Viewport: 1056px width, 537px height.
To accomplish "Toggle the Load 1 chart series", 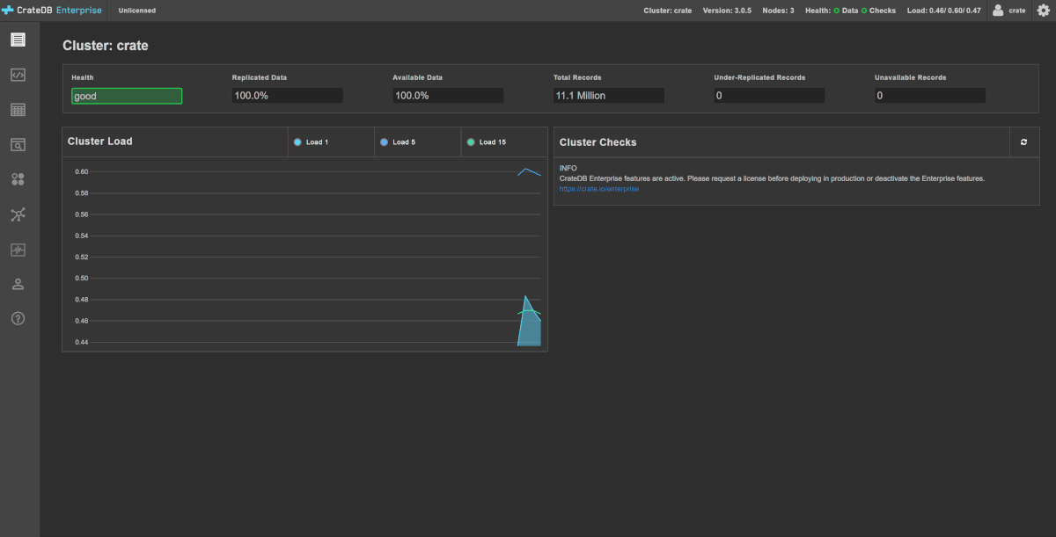I will (x=312, y=142).
